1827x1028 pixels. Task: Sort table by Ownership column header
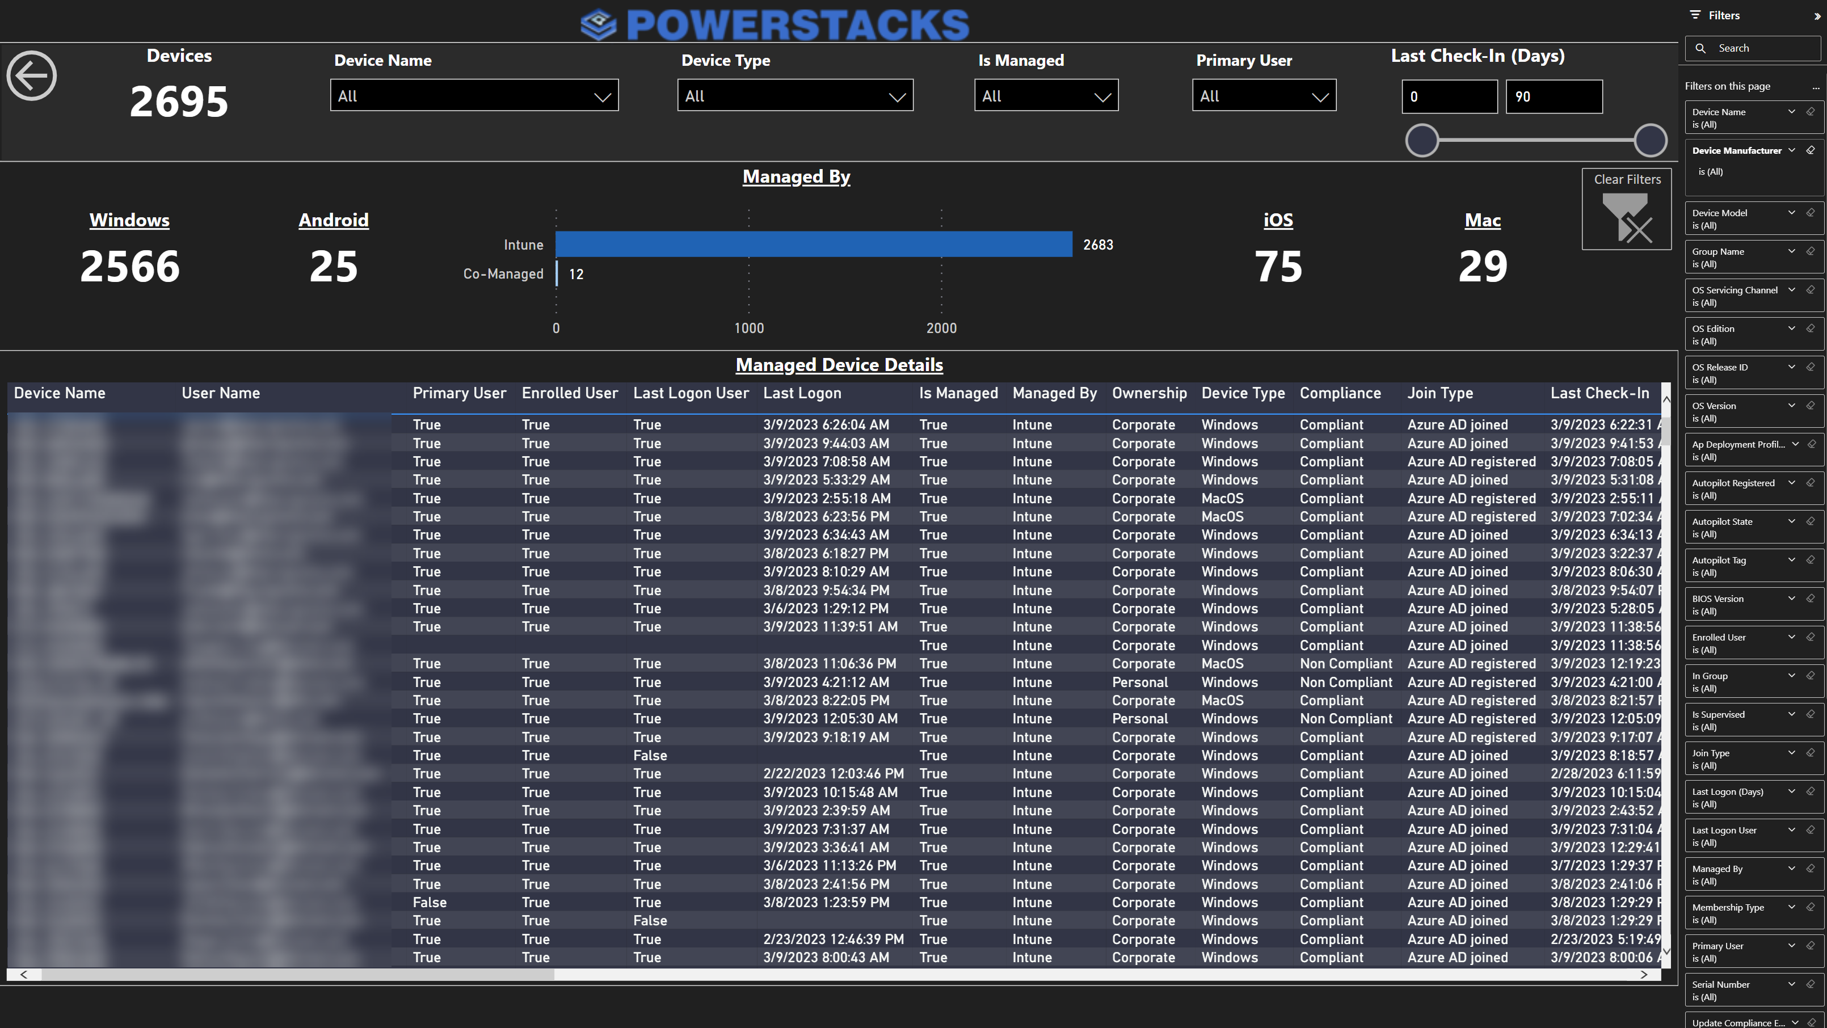pyautogui.click(x=1149, y=394)
